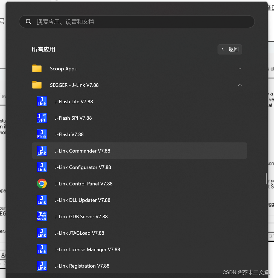Click the 所有应用 heading
This screenshot has height=278, width=274.
pyautogui.click(x=43, y=50)
